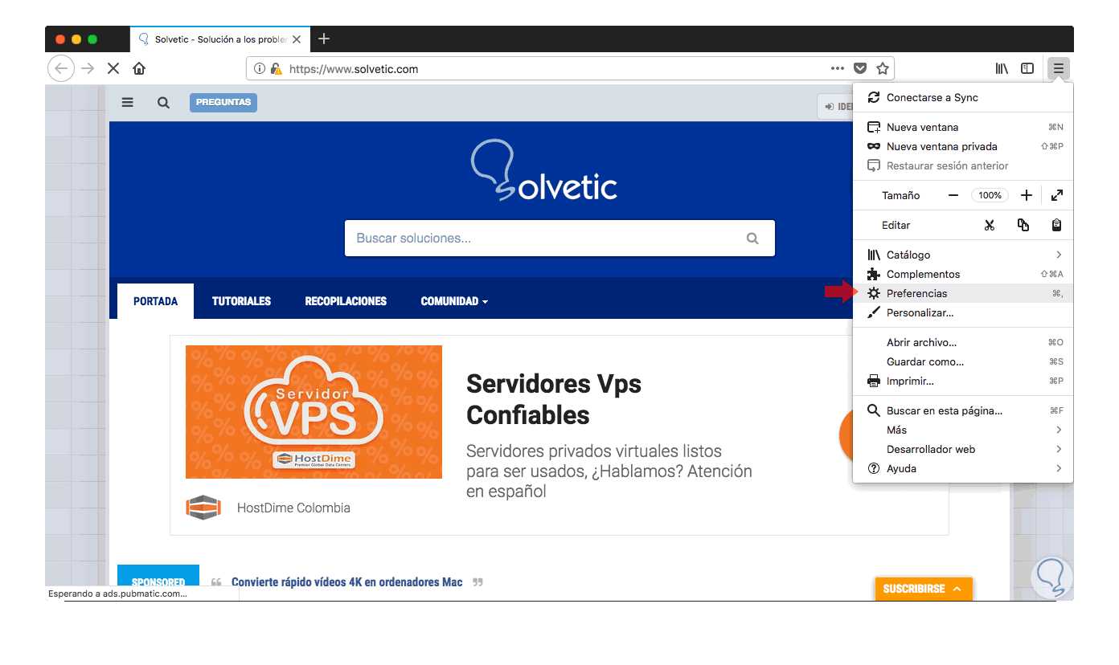Select Buscar en esta página...
This screenshot has height=665, width=1119.
pos(963,410)
